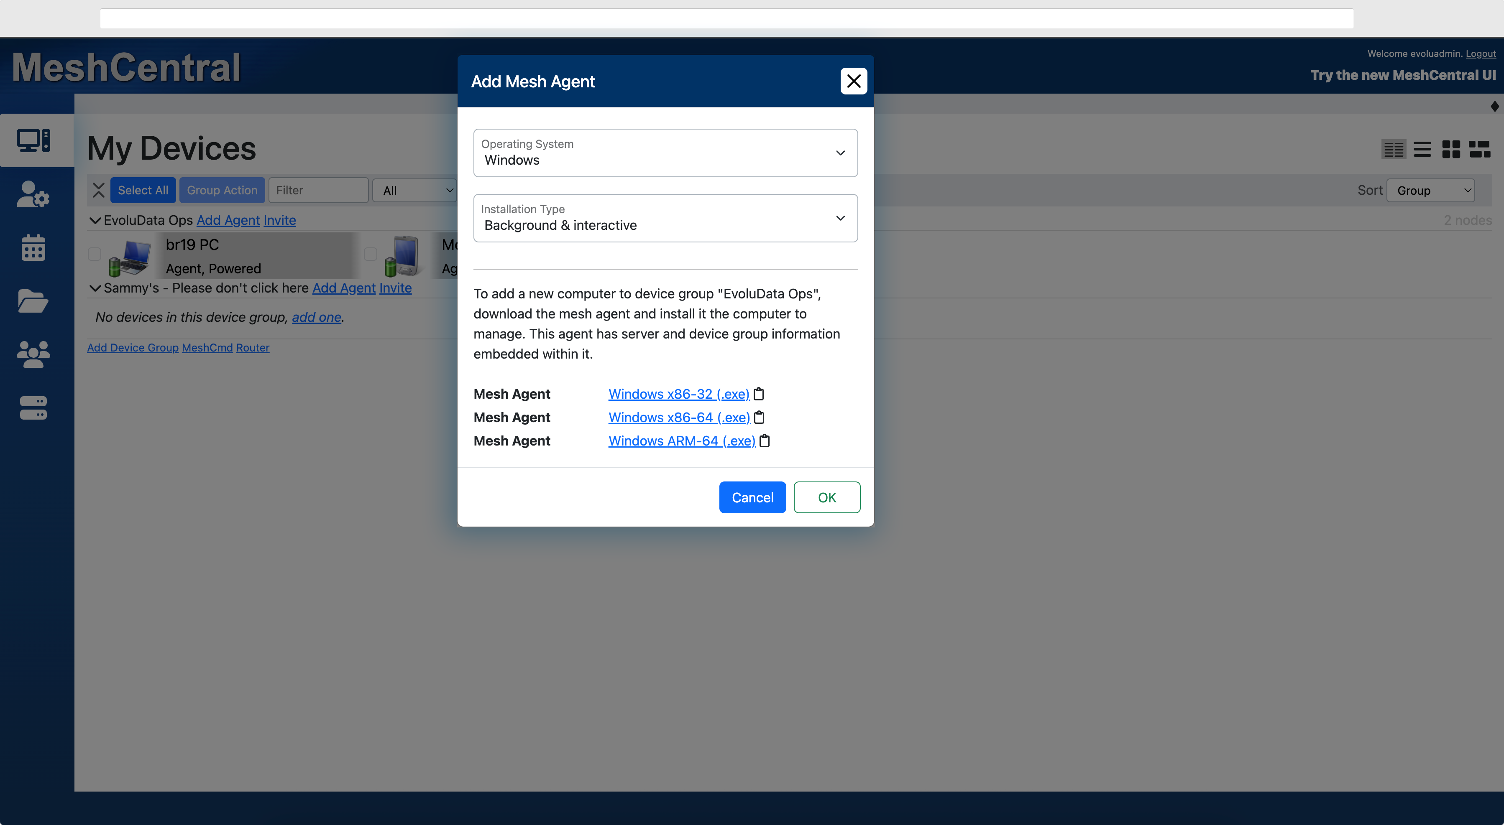This screenshot has height=825, width=1504.
Task: Tick the second device's checkbox
Action: coord(371,254)
